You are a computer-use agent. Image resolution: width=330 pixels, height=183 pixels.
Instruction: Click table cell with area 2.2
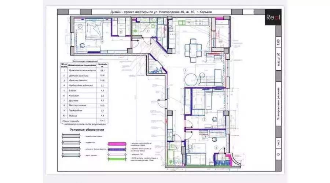pyautogui.click(x=103, y=96)
